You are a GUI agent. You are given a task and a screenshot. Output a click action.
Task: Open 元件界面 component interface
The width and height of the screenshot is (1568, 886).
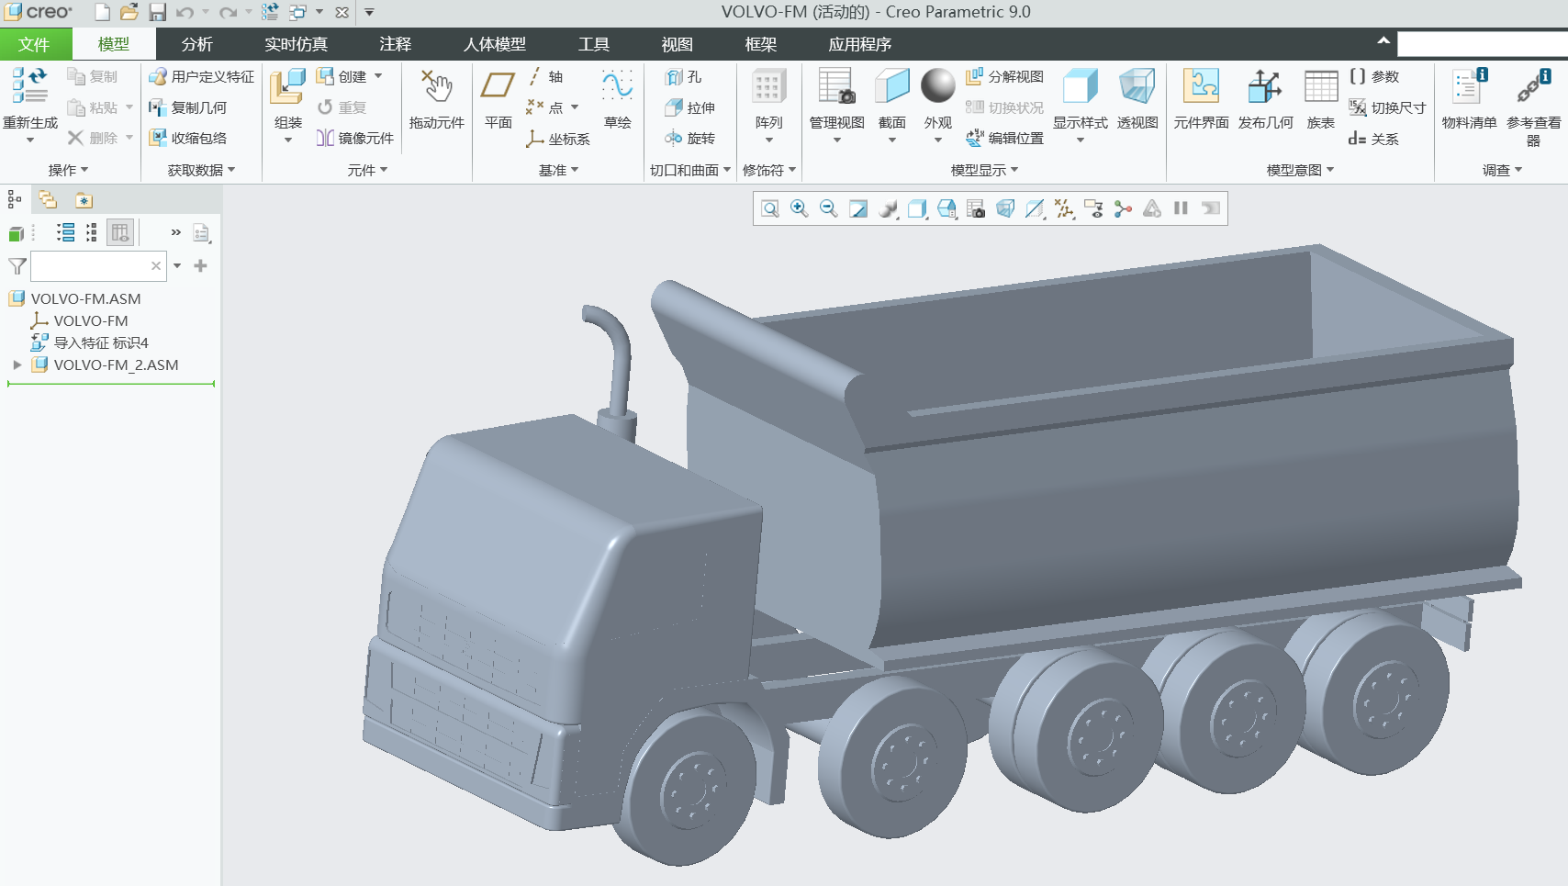(x=1201, y=99)
